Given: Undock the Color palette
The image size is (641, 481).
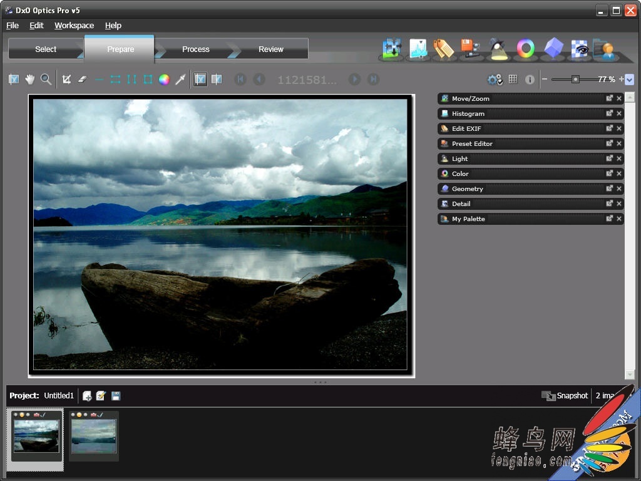Looking at the screenshot, I should pyautogui.click(x=610, y=173).
